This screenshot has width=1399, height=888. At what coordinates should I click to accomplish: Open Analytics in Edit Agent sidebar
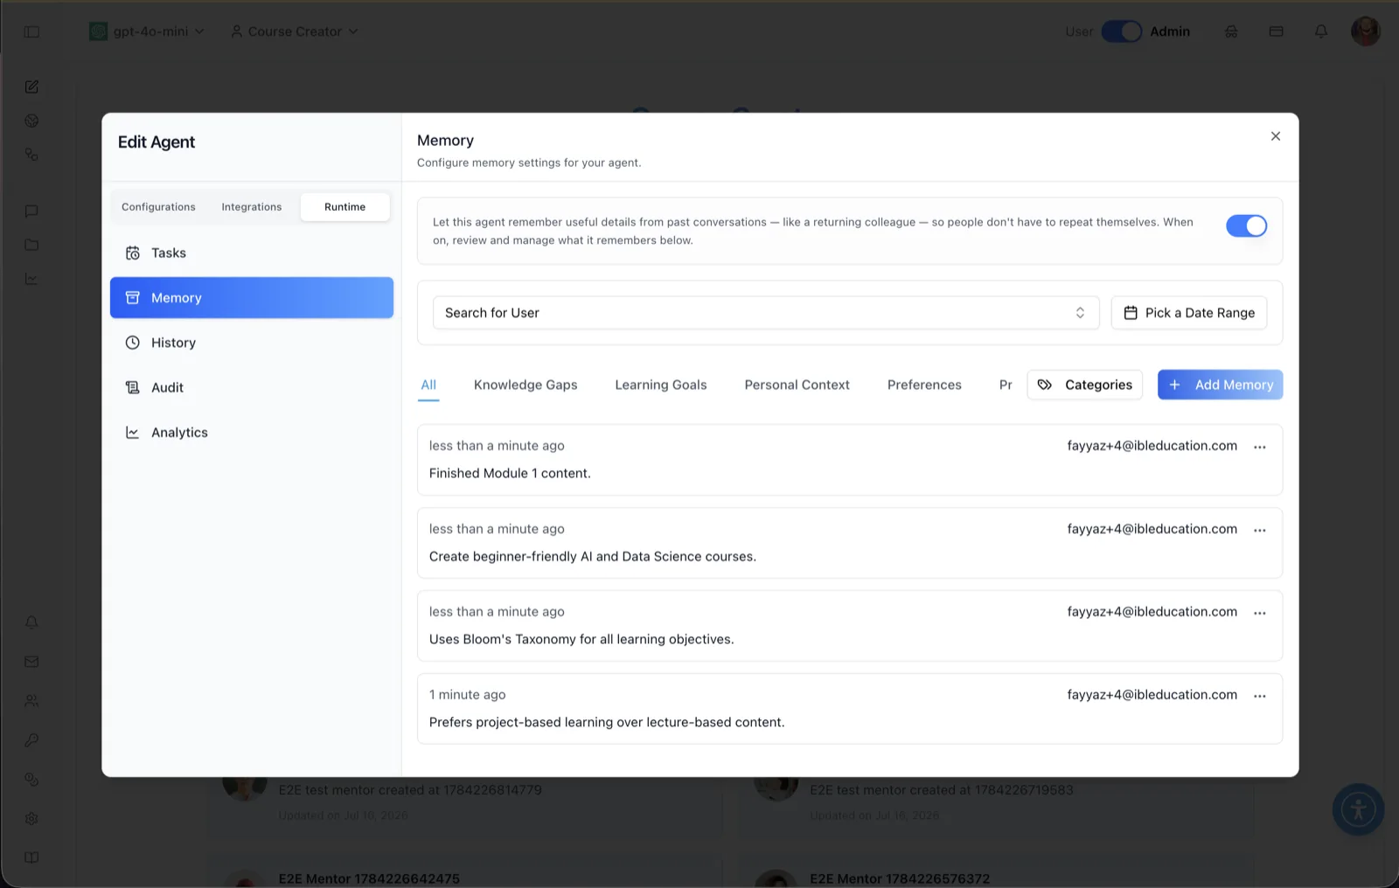(252, 433)
